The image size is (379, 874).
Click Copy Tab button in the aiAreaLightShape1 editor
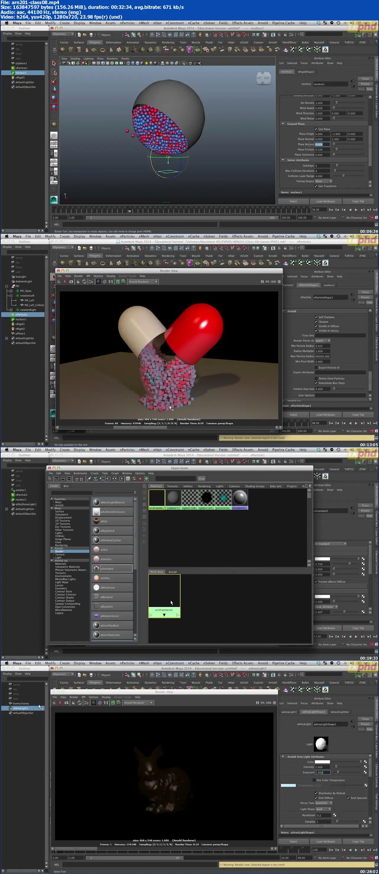tap(358, 841)
